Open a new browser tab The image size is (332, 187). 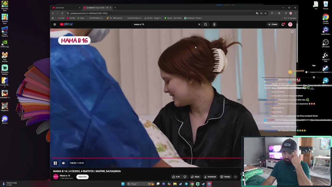(x=115, y=8)
